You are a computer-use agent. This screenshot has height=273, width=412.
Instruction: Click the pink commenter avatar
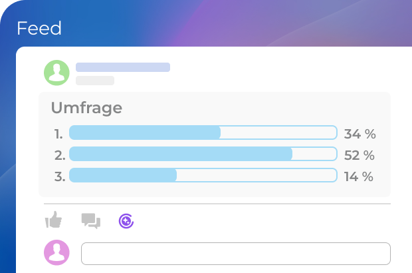coord(56,252)
